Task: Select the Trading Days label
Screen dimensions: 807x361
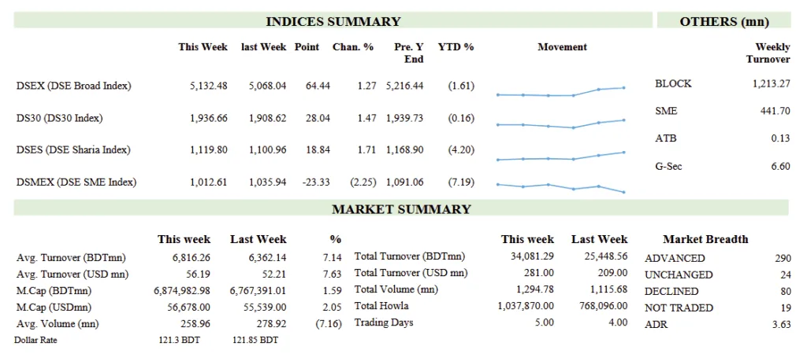Action: (383, 322)
